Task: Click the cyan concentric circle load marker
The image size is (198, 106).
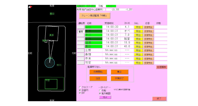Action: tap(50, 63)
